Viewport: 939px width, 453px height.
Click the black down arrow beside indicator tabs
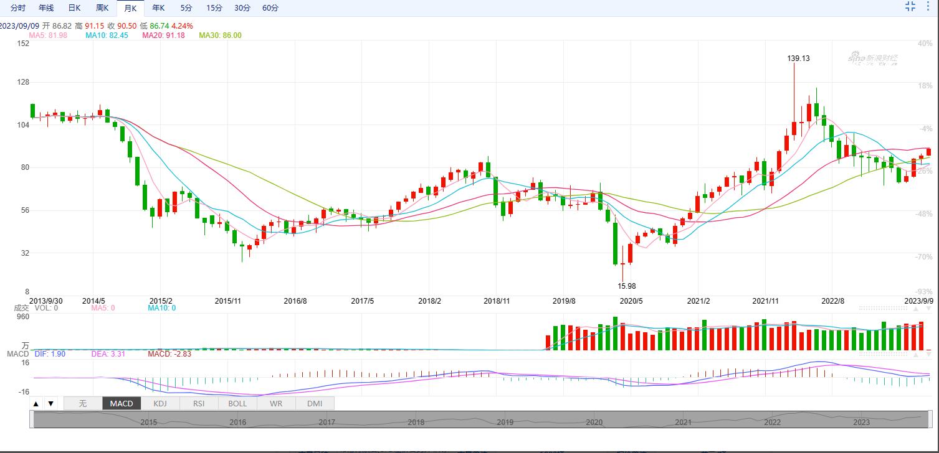tap(51, 403)
